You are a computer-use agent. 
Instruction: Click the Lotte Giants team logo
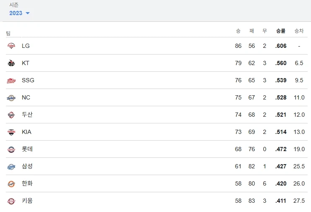pyautogui.click(x=11, y=149)
